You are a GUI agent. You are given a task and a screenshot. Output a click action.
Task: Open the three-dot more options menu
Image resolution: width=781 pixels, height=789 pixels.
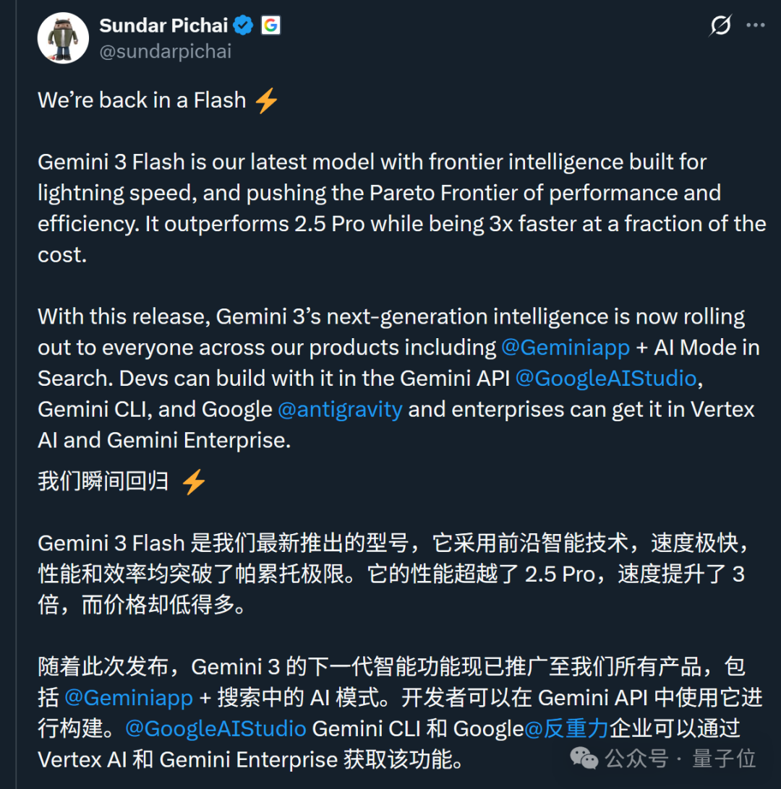pos(755,26)
